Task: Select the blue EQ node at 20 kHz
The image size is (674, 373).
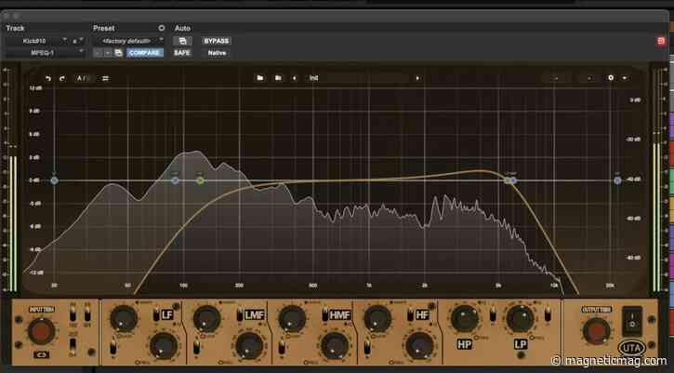Action: pyautogui.click(x=617, y=180)
